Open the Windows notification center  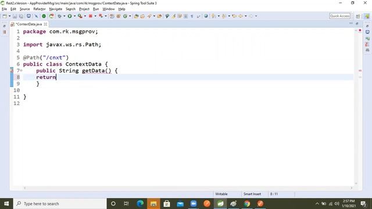coord(363,204)
